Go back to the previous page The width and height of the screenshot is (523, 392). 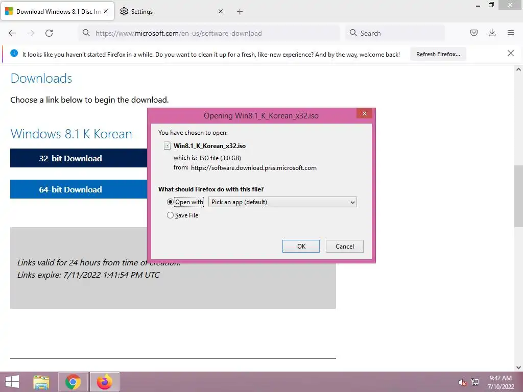pyautogui.click(x=12, y=33)
